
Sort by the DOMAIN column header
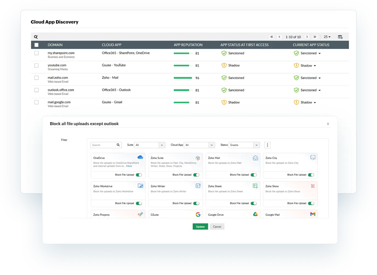[x=55, y=45]
